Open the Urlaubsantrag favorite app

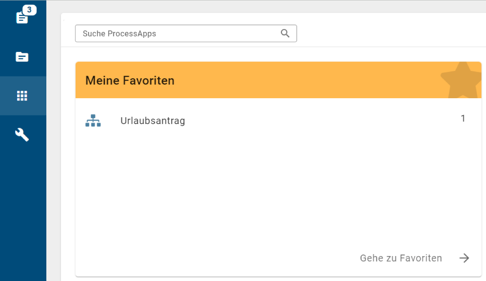click(x=153, y=120)
